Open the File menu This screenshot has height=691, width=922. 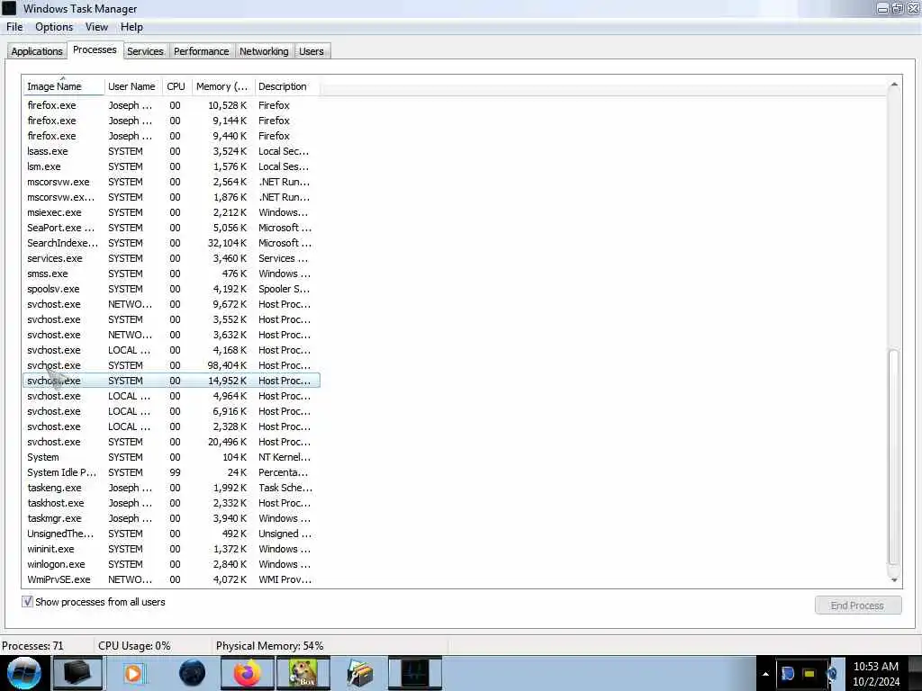(x=14, y=27)
